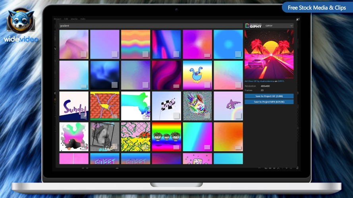The height and width of the screenshot is (198, 353).
Task: Select the cracked brick wall thumbnail
Action: [105, 106]
